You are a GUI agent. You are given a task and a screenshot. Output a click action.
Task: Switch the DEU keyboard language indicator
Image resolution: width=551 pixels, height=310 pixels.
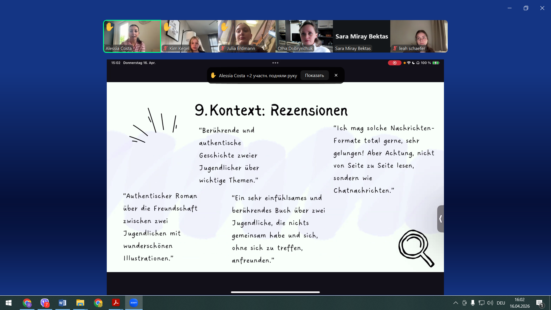click(501, 303)
